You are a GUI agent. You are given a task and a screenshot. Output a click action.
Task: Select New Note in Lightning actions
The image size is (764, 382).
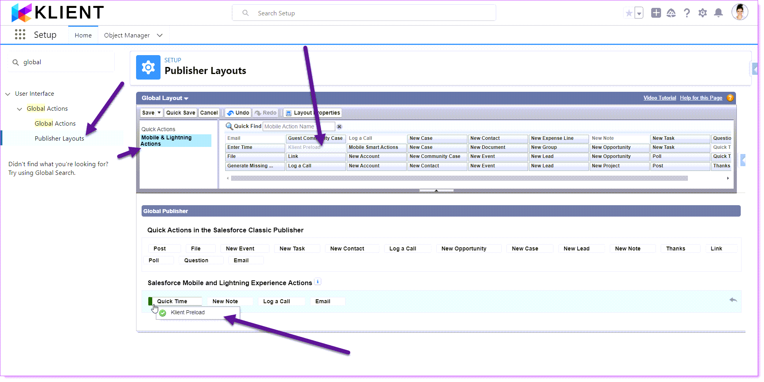[x=230, y=302]
